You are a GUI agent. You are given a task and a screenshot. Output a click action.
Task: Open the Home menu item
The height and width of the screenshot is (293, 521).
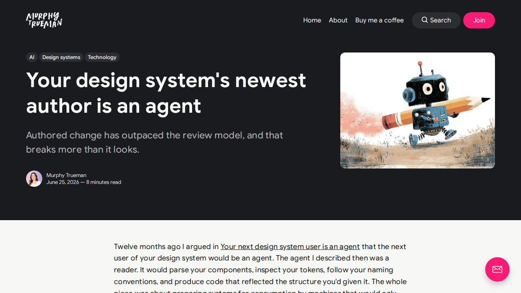(x=312, y=20)
